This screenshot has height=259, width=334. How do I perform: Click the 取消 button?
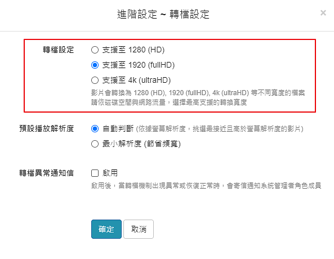click(139, 229)
